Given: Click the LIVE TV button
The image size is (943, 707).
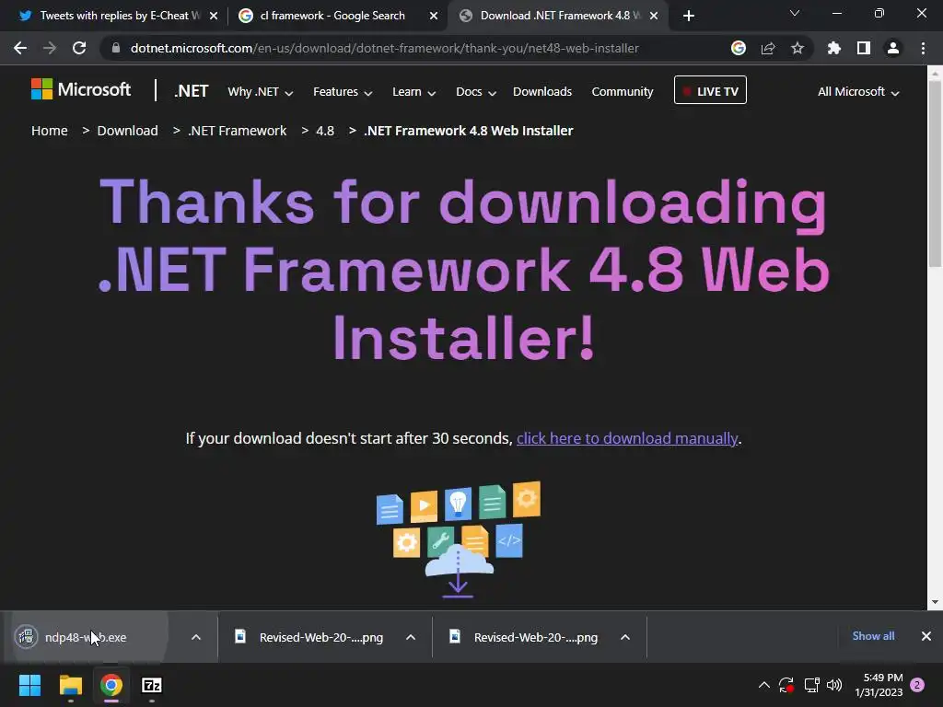Looking at the screenshot, I should pos(710,90).
